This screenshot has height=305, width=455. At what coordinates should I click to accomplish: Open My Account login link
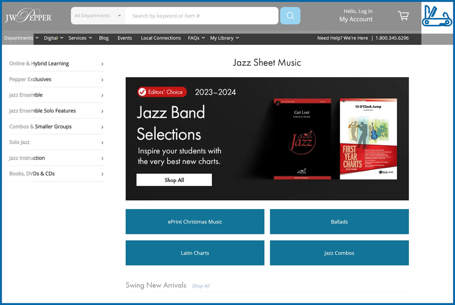tap(356, 19)
